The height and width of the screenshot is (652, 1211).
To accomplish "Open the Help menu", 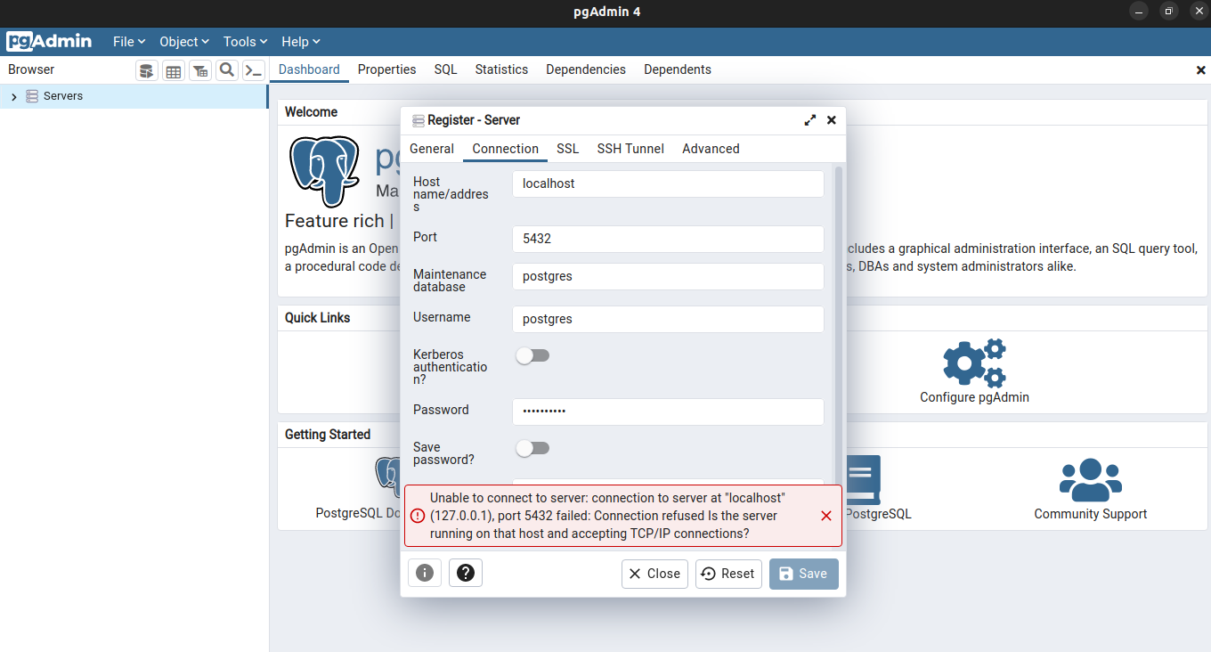I will [x=301, y=42].
